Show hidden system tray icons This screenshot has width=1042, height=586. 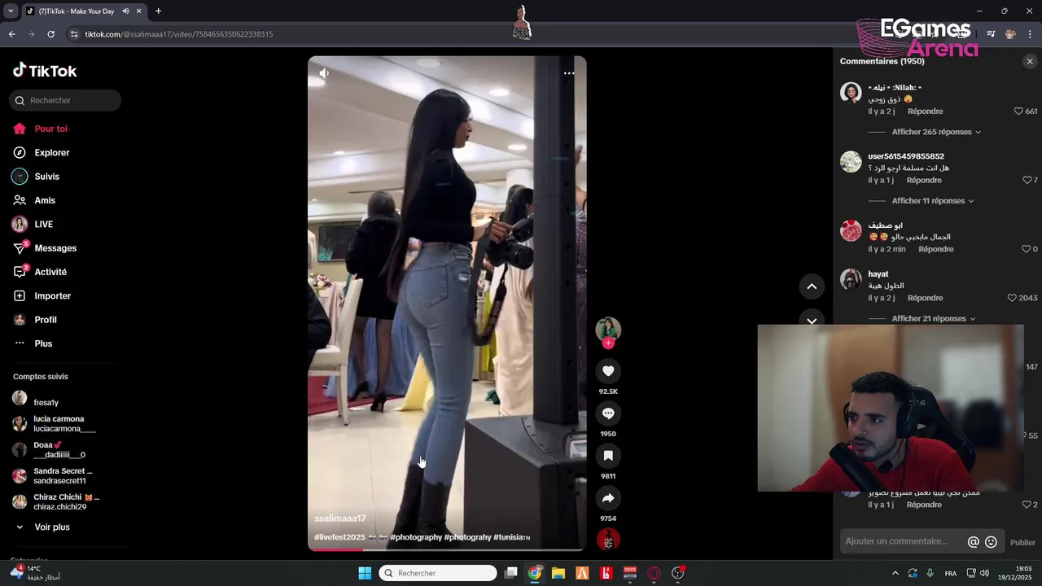click(895, 573)
